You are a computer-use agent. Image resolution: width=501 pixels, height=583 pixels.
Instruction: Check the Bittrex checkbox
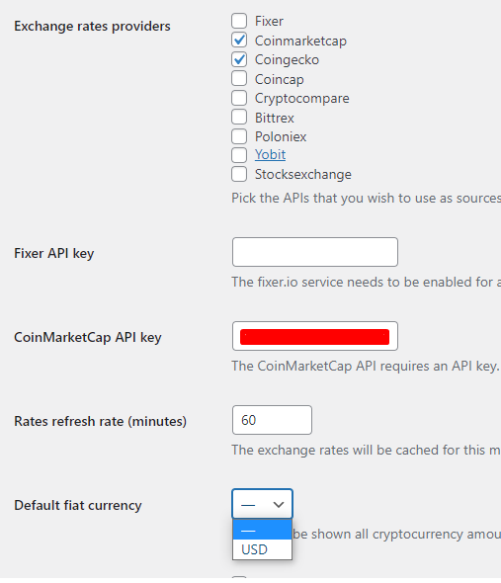coord(239,118)
